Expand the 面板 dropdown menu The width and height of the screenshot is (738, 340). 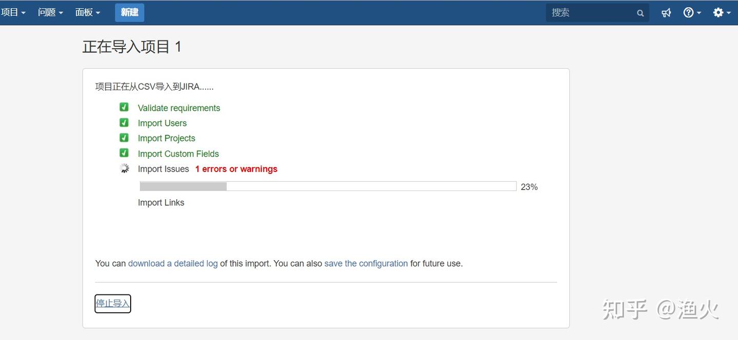[x=88, y=12]
